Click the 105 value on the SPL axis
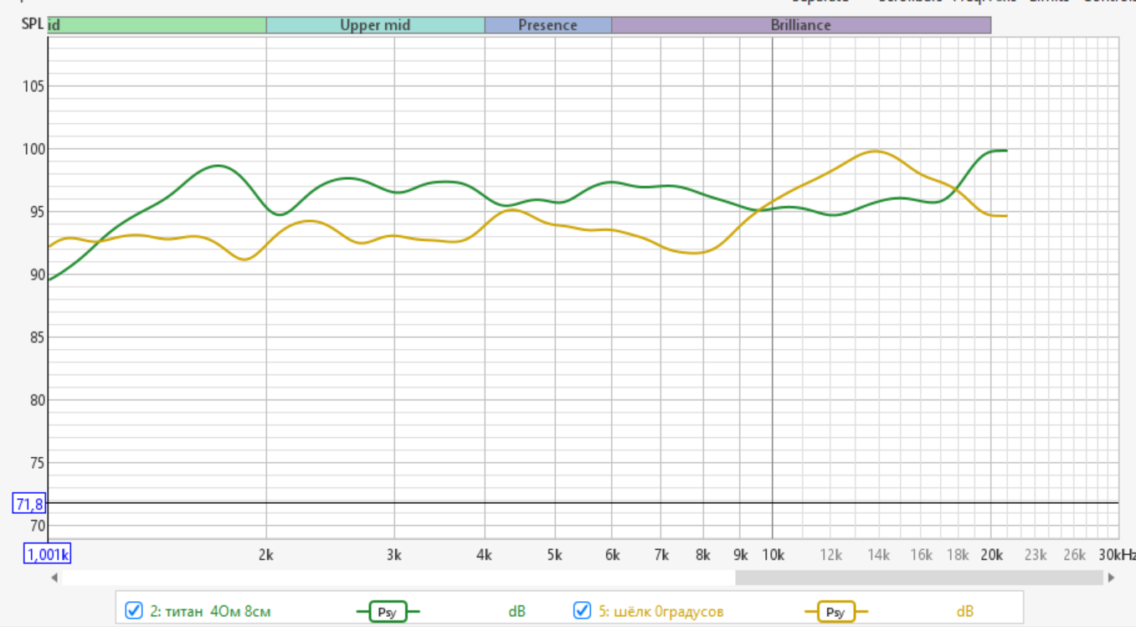The width and height of the screenshot is (1136, 627). pyautogui.click(x=35, y=86)
